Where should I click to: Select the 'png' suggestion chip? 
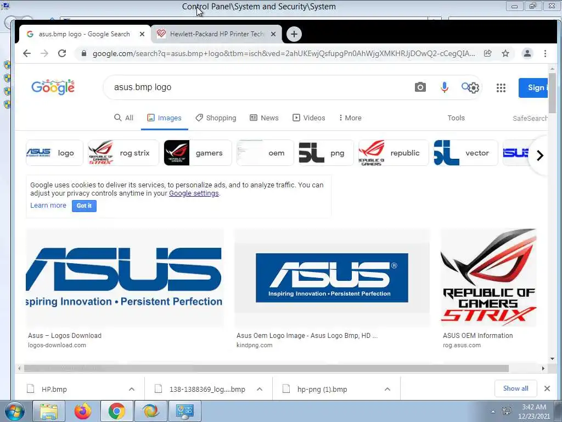click(x=326, y=153)
